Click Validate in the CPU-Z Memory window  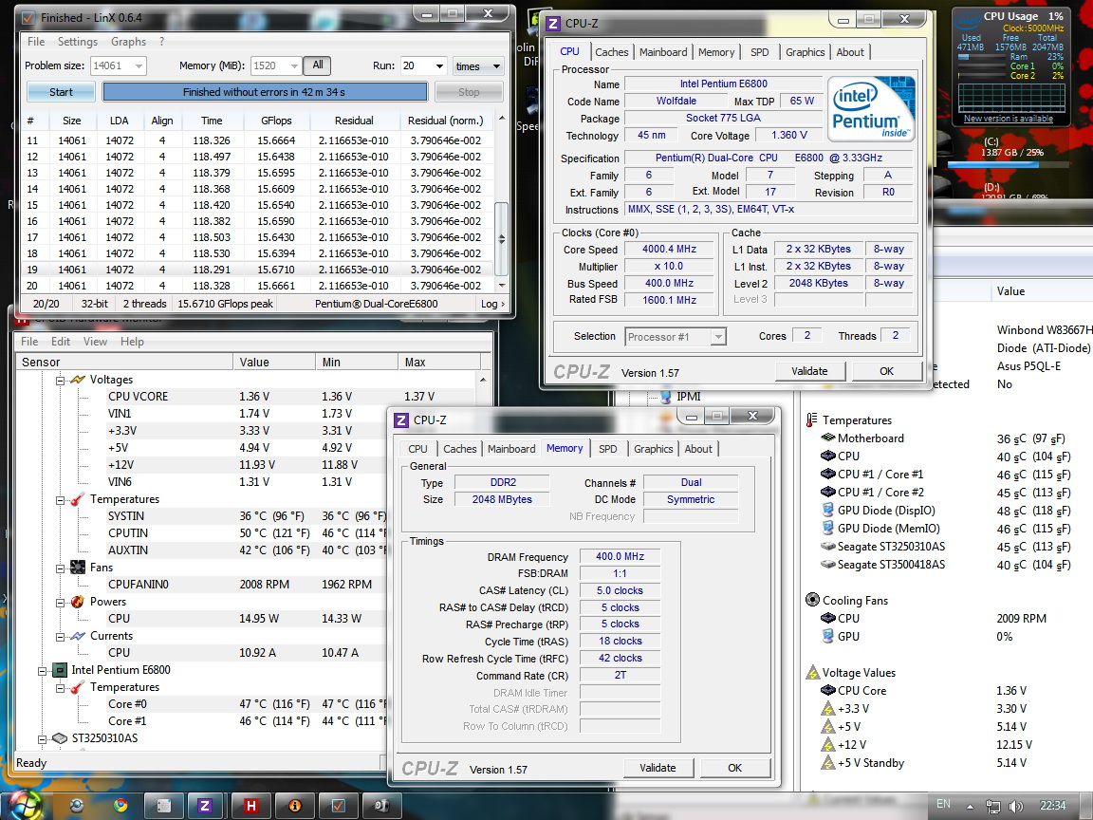tap(658, 768)
